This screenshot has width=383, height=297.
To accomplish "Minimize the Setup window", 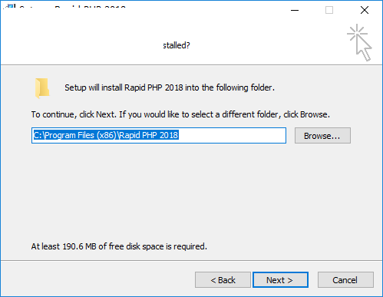I will click(x=295, y=10).
